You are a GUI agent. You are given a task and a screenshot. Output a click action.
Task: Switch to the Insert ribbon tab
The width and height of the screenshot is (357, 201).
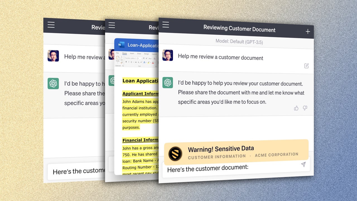pos(132,54)
